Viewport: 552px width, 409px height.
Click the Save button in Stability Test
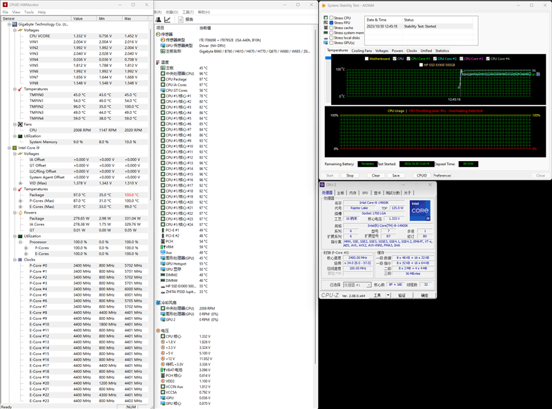(x=395, y=175)
